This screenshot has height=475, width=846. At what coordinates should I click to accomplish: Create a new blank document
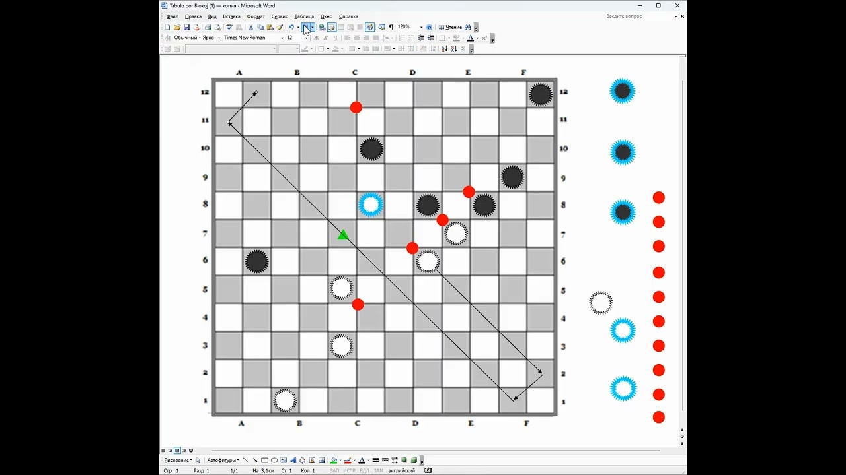[167, 27]
